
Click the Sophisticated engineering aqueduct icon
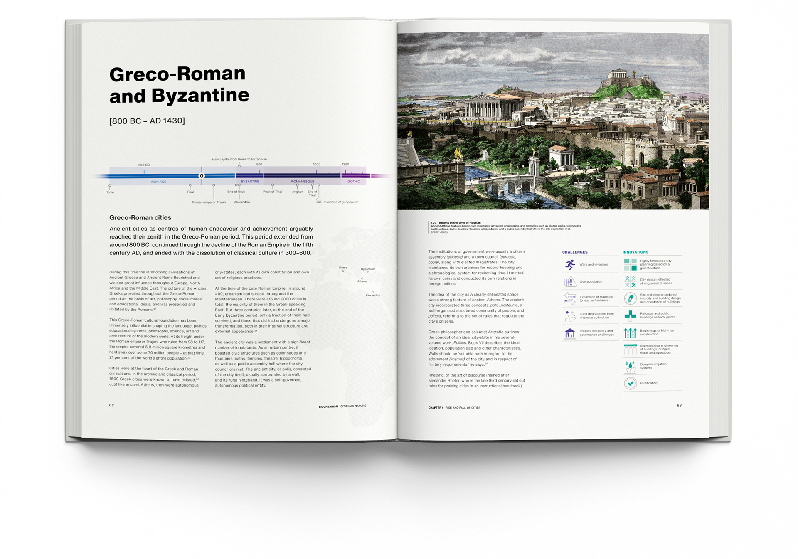coord(630,349)
